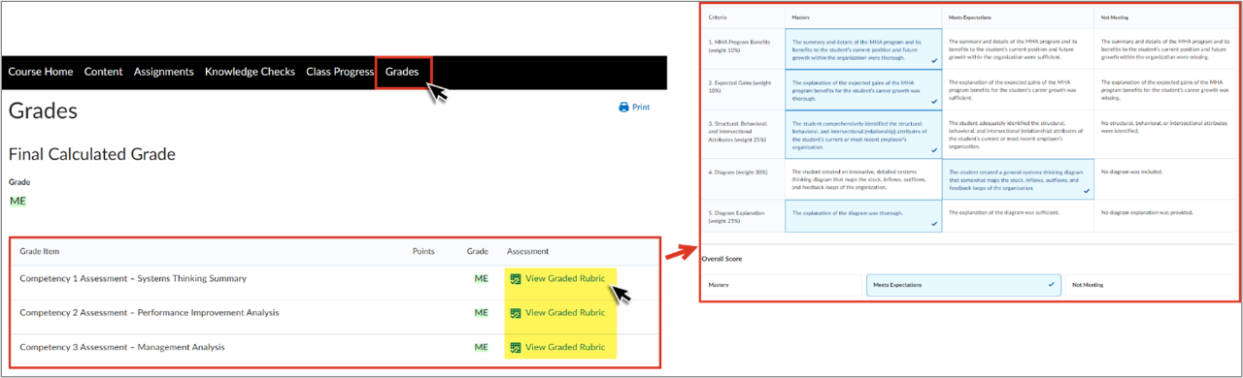This screenshot has width=1243, height=378.
Task: Click the Final Calculated Grade ME value
Action: (17, 201)
